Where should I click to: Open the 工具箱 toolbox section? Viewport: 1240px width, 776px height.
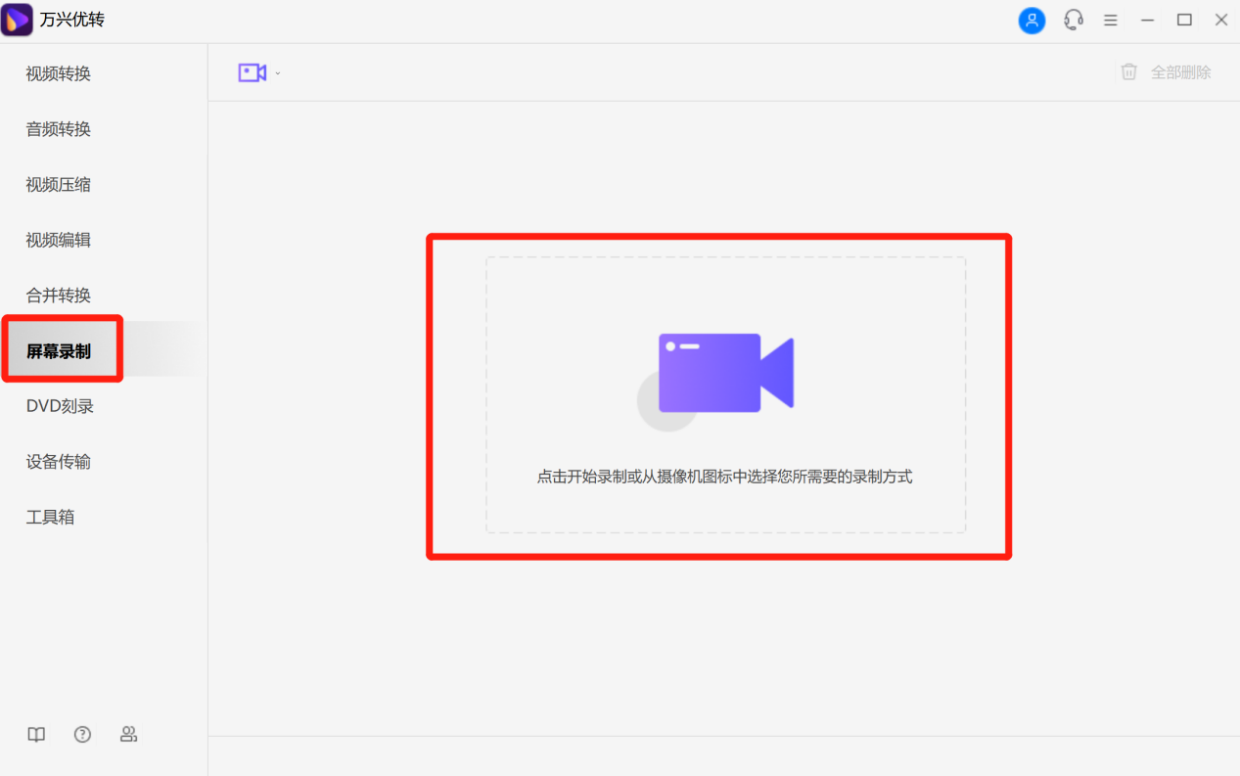49,517
